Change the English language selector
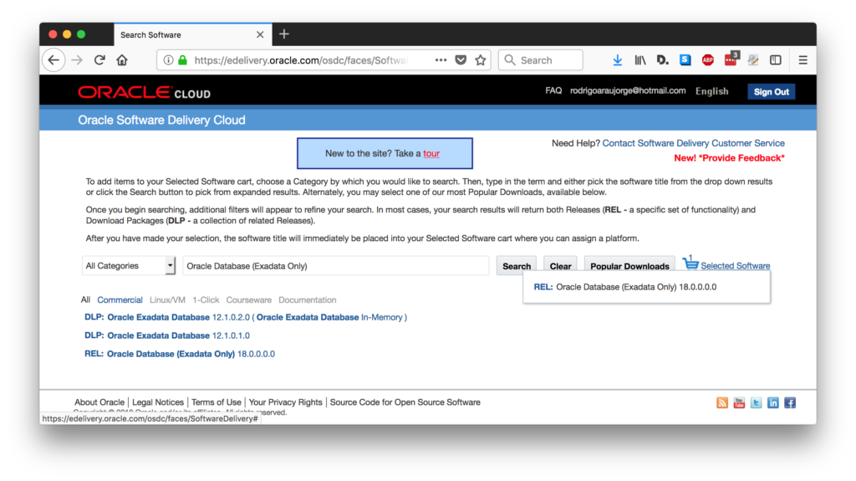 712,91
